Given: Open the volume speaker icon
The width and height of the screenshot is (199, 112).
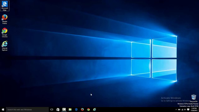Looking at the screenshot, I should [x=185, y=110].
